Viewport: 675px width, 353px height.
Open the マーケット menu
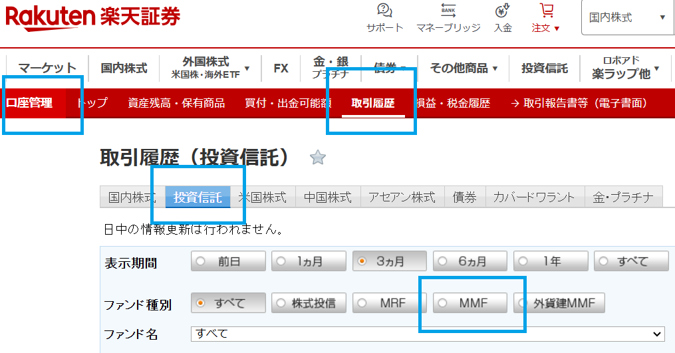pyautogui.click(x=47, y=68)
